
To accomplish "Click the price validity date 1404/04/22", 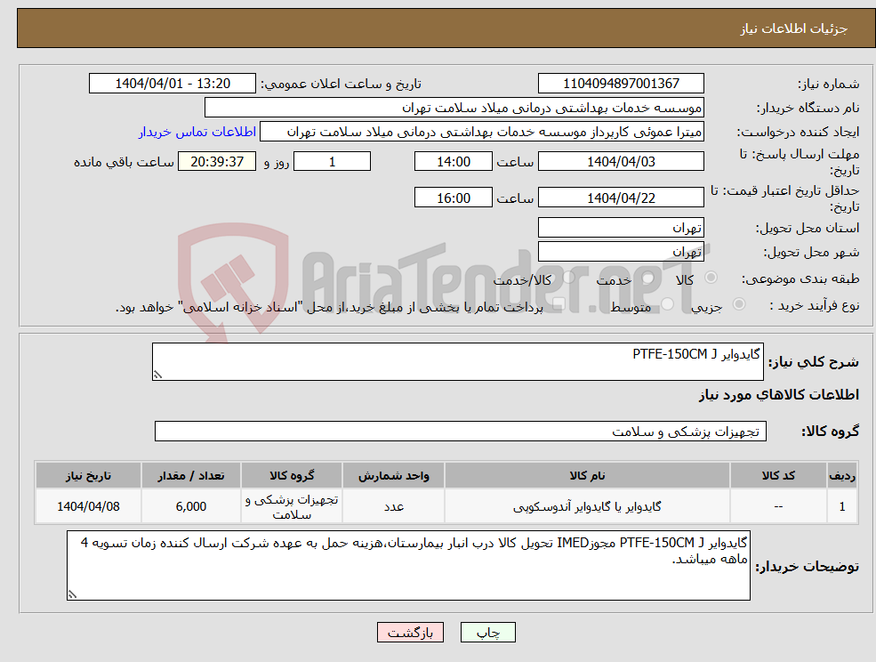I will (x=621, y=198).
